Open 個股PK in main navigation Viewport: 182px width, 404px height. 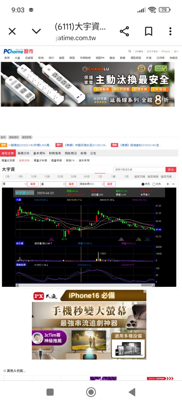[100, 58]
